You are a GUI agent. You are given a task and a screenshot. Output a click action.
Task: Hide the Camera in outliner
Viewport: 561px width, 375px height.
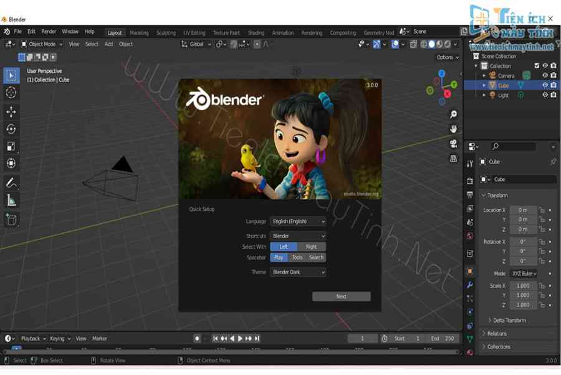[x=545, y=75]
